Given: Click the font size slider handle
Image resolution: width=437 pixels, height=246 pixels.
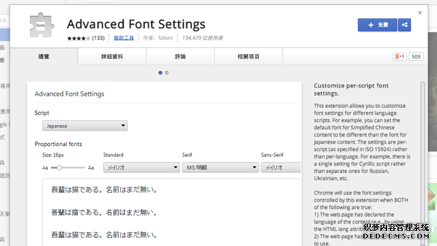Looking at the screenshot, I should pyautogui.click(x=59, y=167).
